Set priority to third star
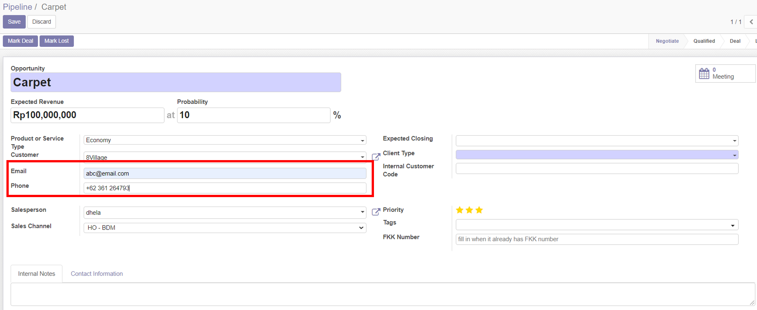757x310 pixels. tap(479, 210)
